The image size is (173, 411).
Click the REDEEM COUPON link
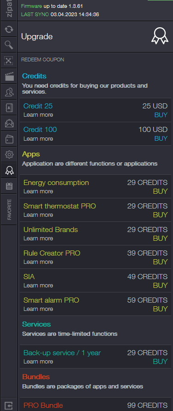coord(43,60)
